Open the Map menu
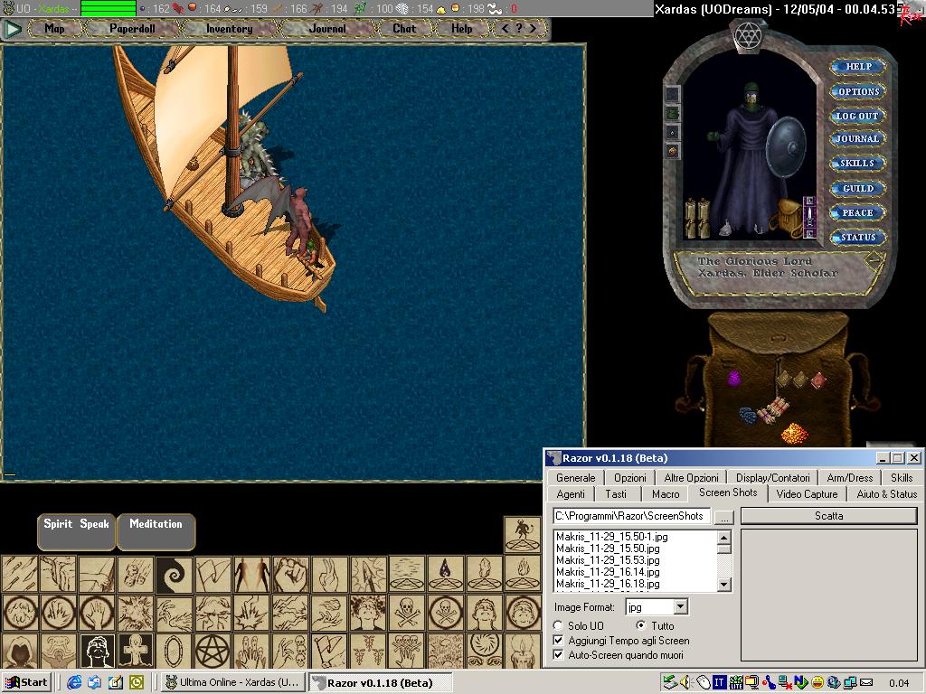This screenshot has width=926, height=694. [54, 28]
